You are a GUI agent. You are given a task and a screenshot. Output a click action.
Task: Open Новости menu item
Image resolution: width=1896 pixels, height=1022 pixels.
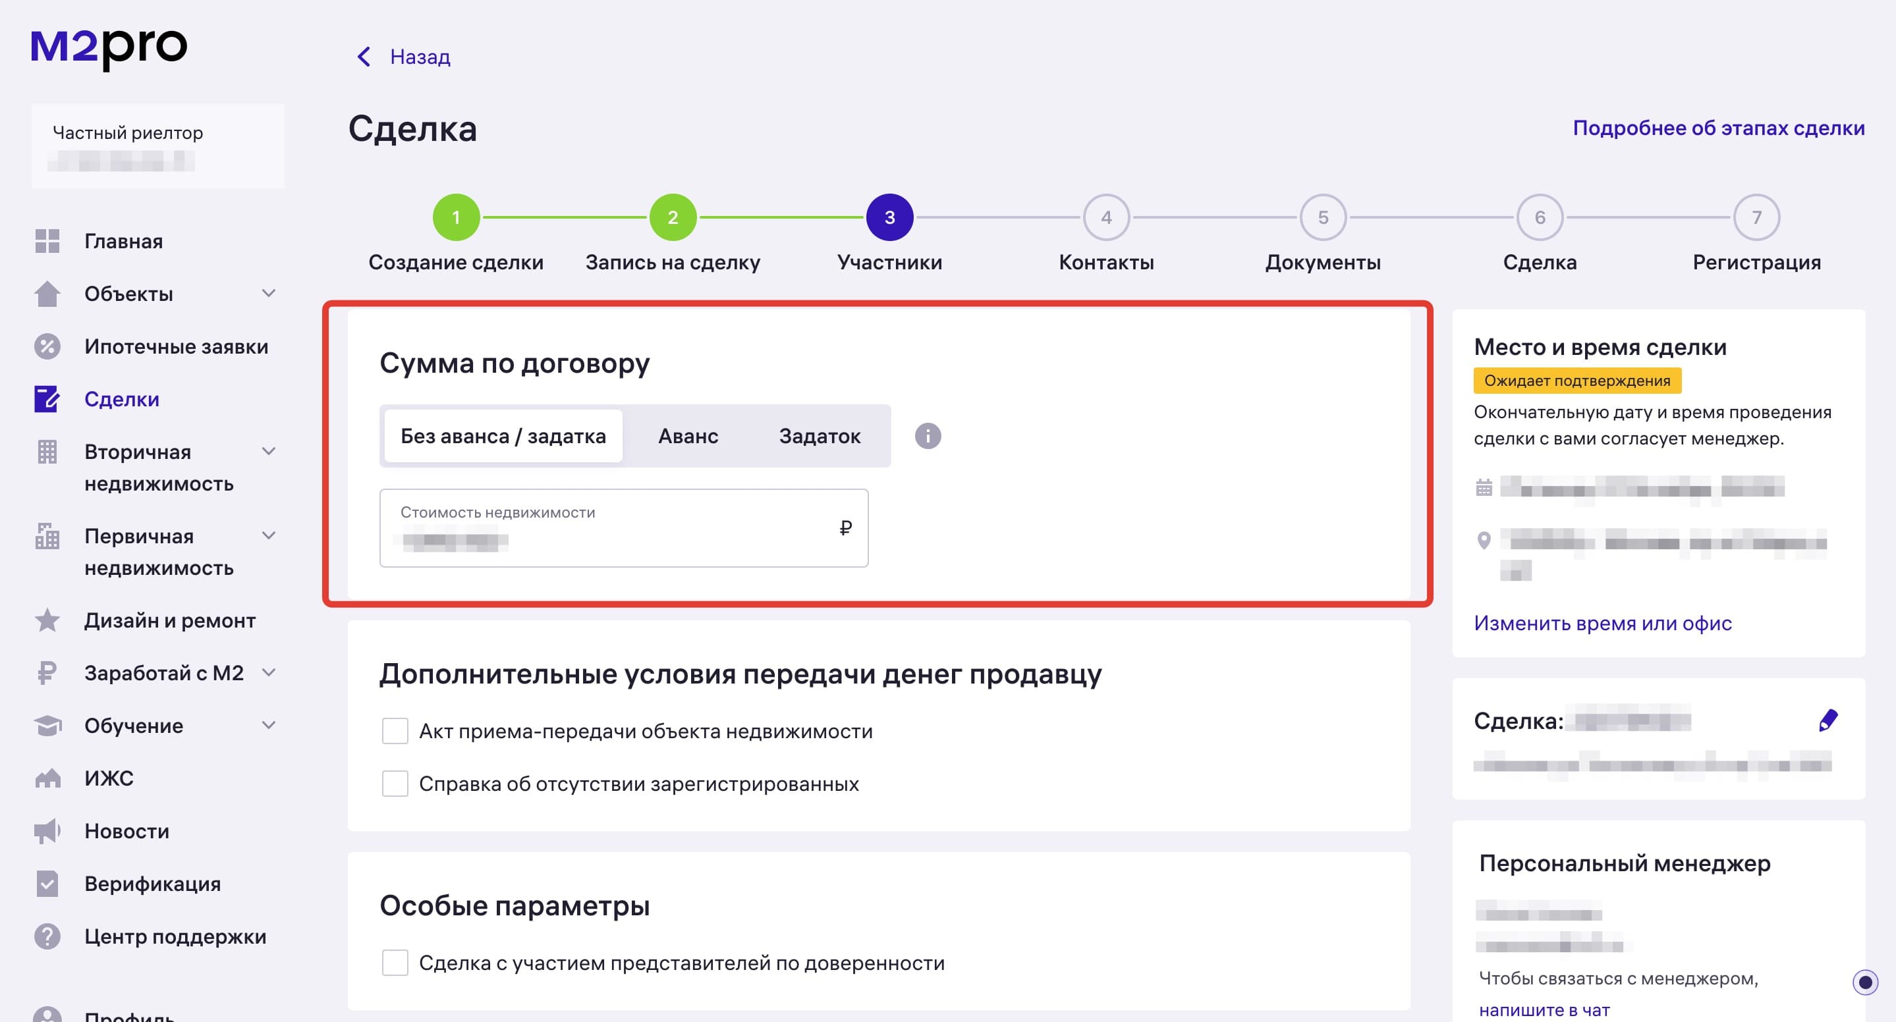126,832
